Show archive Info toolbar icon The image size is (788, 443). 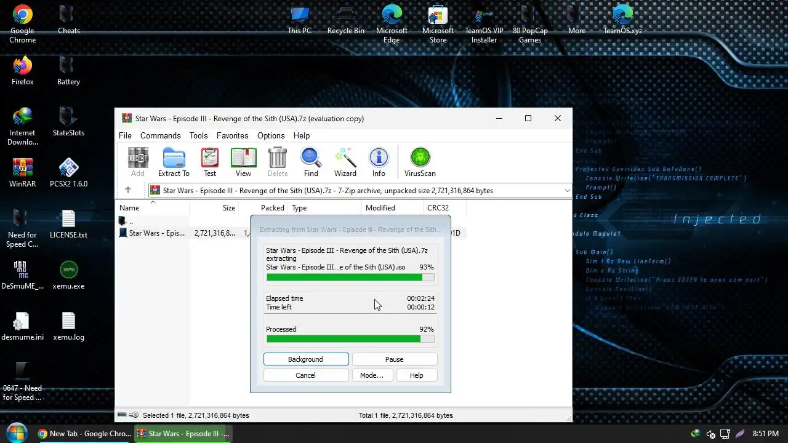[379, 162]
